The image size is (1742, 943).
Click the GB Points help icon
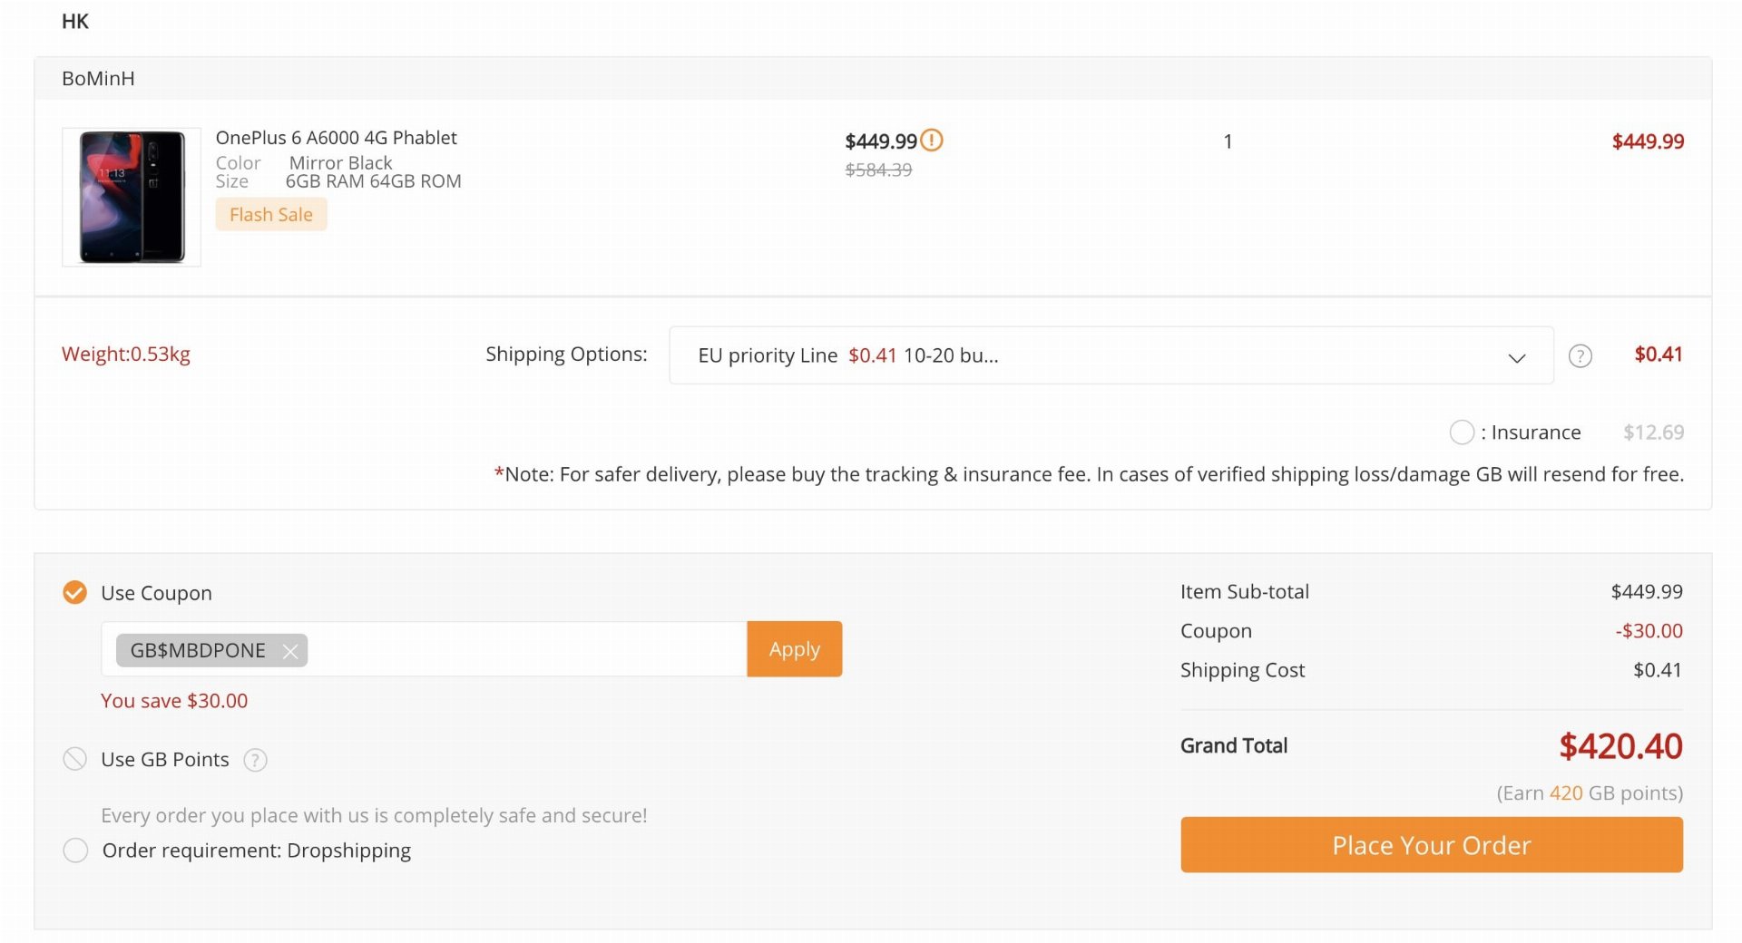click(x=256, y=760)
